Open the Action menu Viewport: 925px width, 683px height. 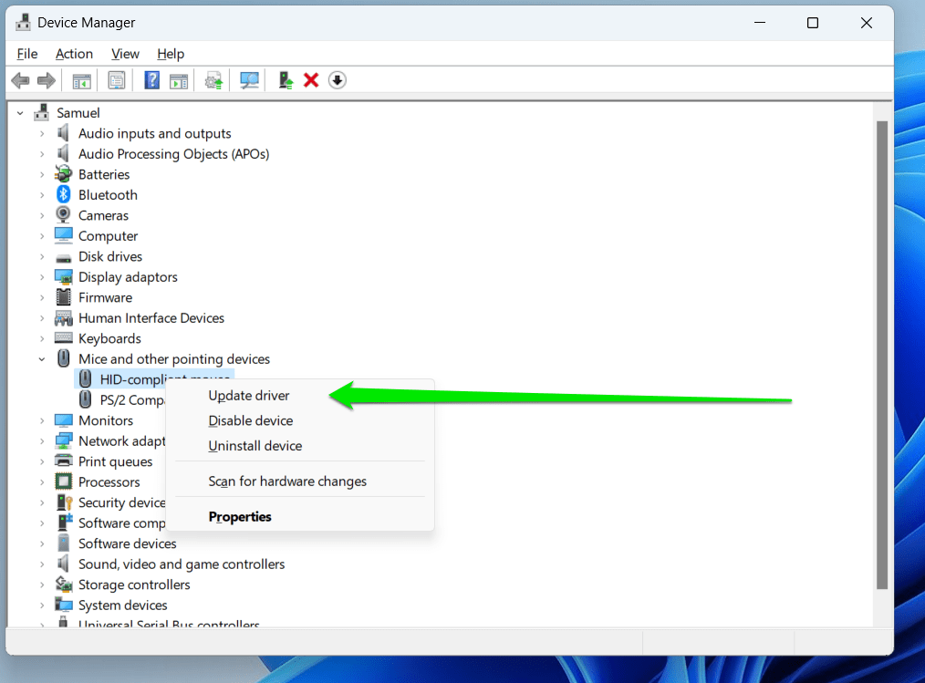pyautogui.click(x=74, y=54)
